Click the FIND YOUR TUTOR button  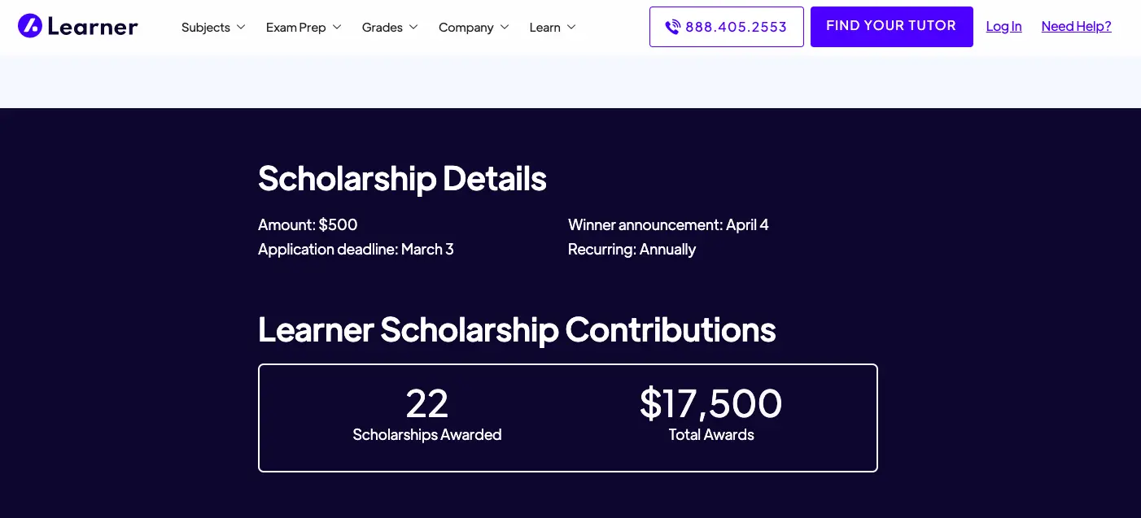tap(891, 26)
